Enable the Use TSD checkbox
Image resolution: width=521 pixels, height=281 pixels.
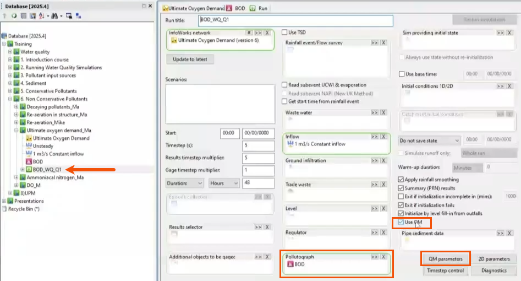pyautogui.click(x=284, y=33)
